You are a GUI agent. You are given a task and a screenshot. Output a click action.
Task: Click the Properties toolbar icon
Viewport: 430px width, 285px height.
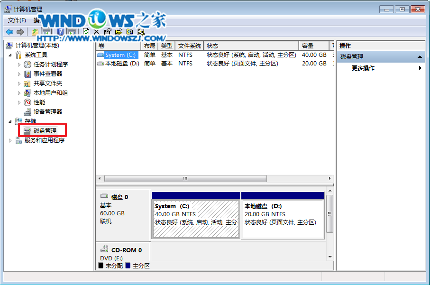(108, 32)
